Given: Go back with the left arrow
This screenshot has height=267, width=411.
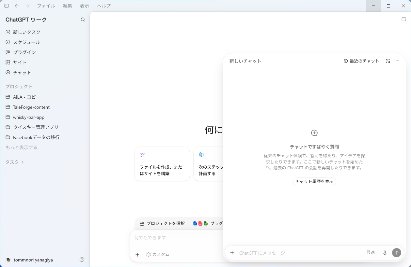Looking at the screenshot, I should pos(17,6).
